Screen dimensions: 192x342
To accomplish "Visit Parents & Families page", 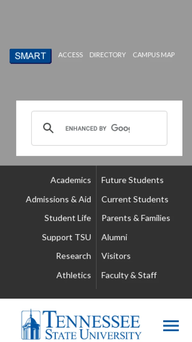I will 136,218.
